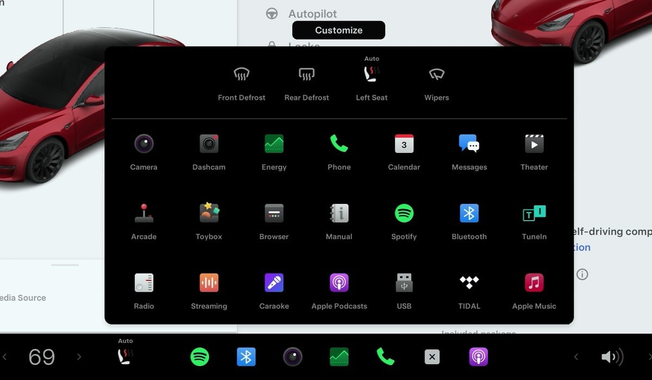Open the Phone app in launcher
Image resolution: width=652 pixels, height=380 pixels.
click(339, 152)
